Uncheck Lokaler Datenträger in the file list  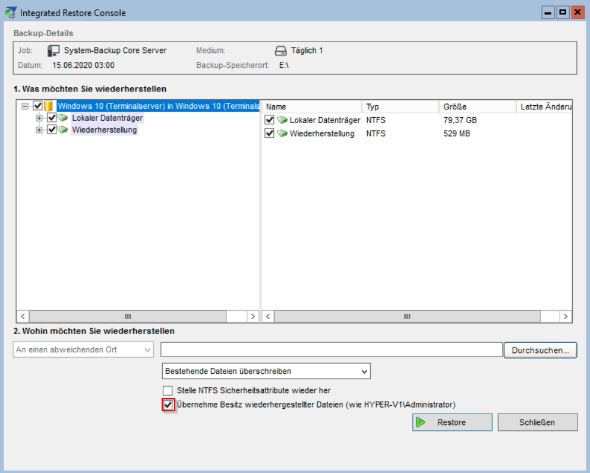click(x=270, y=120)
